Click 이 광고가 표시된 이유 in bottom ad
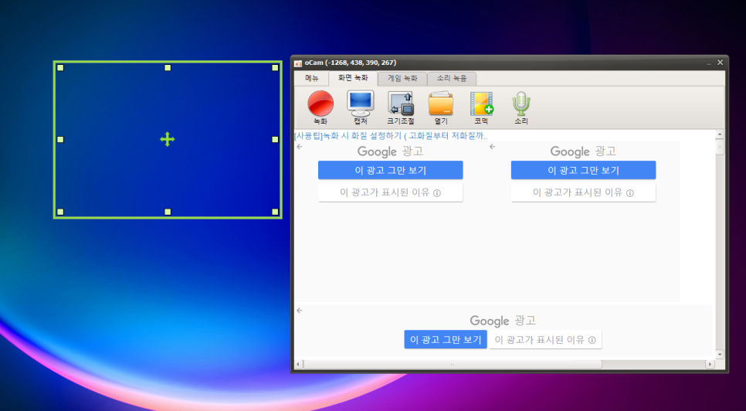Screen dimensions: 746x411 [545, 340]
